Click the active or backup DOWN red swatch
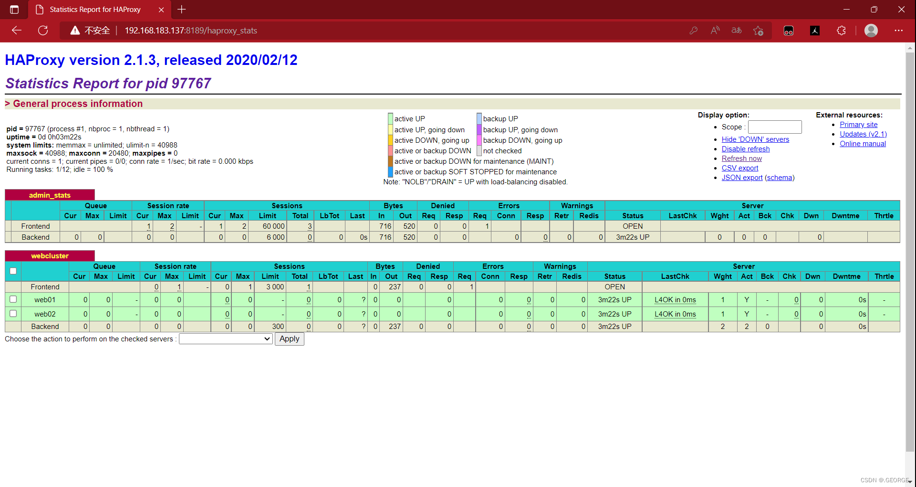 coord(390,151)
